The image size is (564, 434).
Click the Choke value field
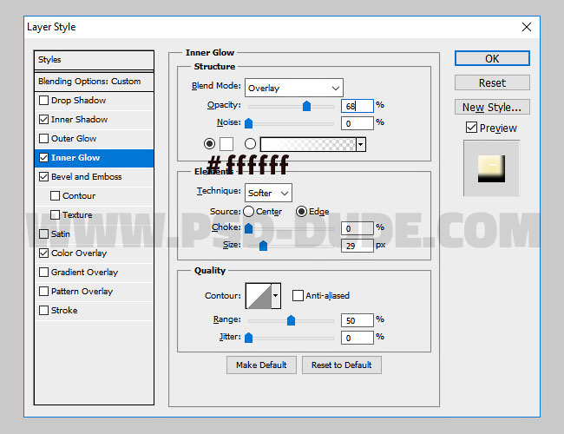point(357,228)
